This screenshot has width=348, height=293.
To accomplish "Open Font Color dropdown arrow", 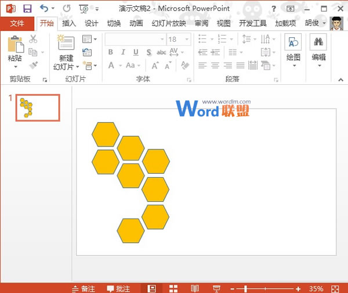I will 120,66.
